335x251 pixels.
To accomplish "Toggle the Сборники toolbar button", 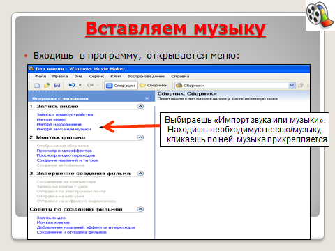I will 154,86.
